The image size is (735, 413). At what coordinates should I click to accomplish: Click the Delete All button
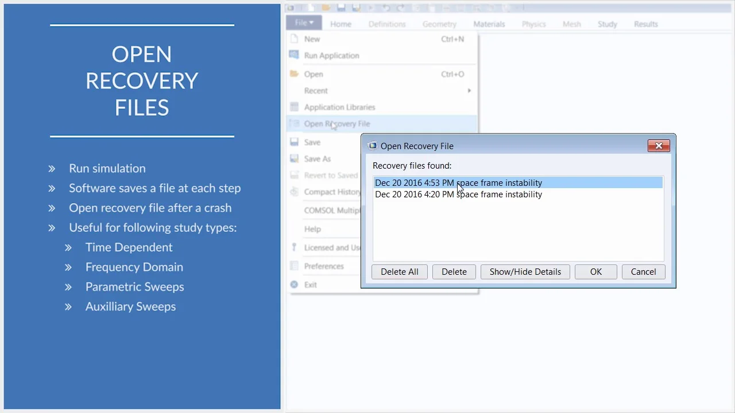[399, 272]
